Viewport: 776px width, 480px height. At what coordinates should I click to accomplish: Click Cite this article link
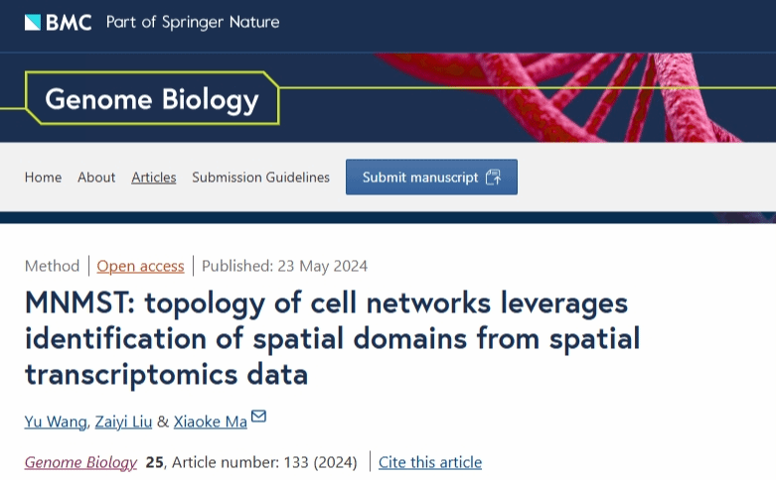[429, 462]
